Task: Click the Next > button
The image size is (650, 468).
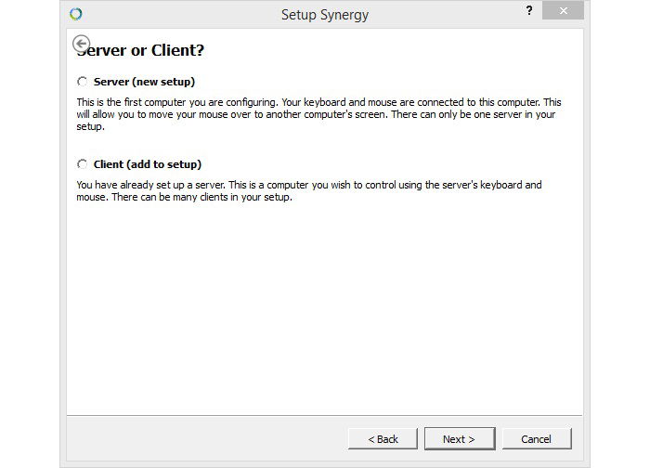Action: click(x=460, y=439)
